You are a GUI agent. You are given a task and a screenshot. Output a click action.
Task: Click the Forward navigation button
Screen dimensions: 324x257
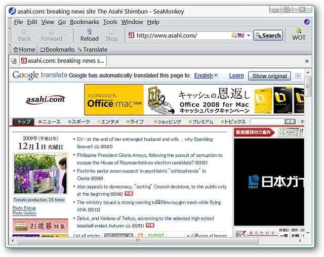pos(52,35)
